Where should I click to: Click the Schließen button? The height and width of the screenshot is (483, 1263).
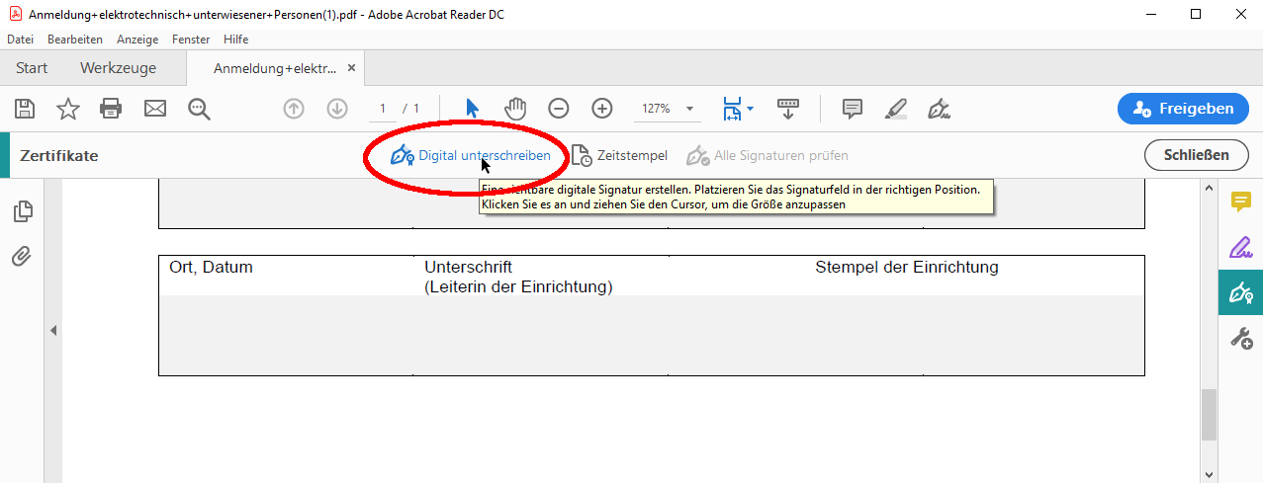point(1197,155)
